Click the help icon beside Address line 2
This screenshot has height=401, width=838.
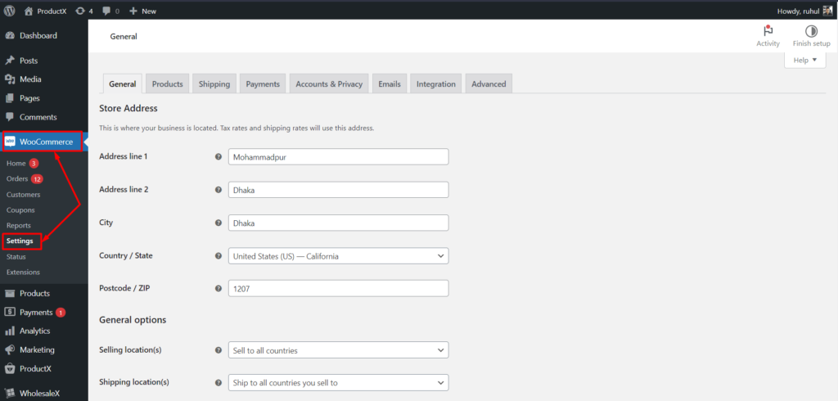click(x=218, y=190)
